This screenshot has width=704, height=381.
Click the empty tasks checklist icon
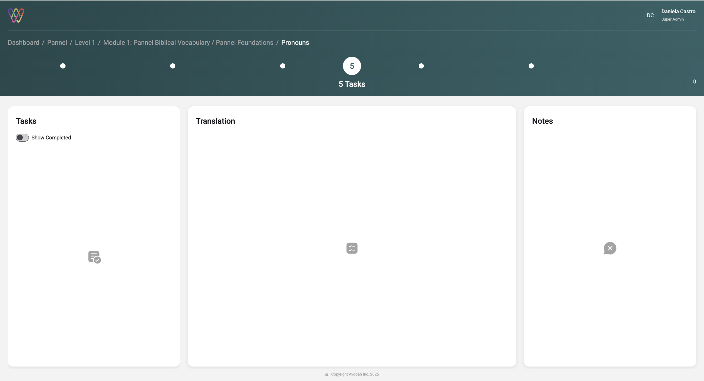[x=94, y=257]
